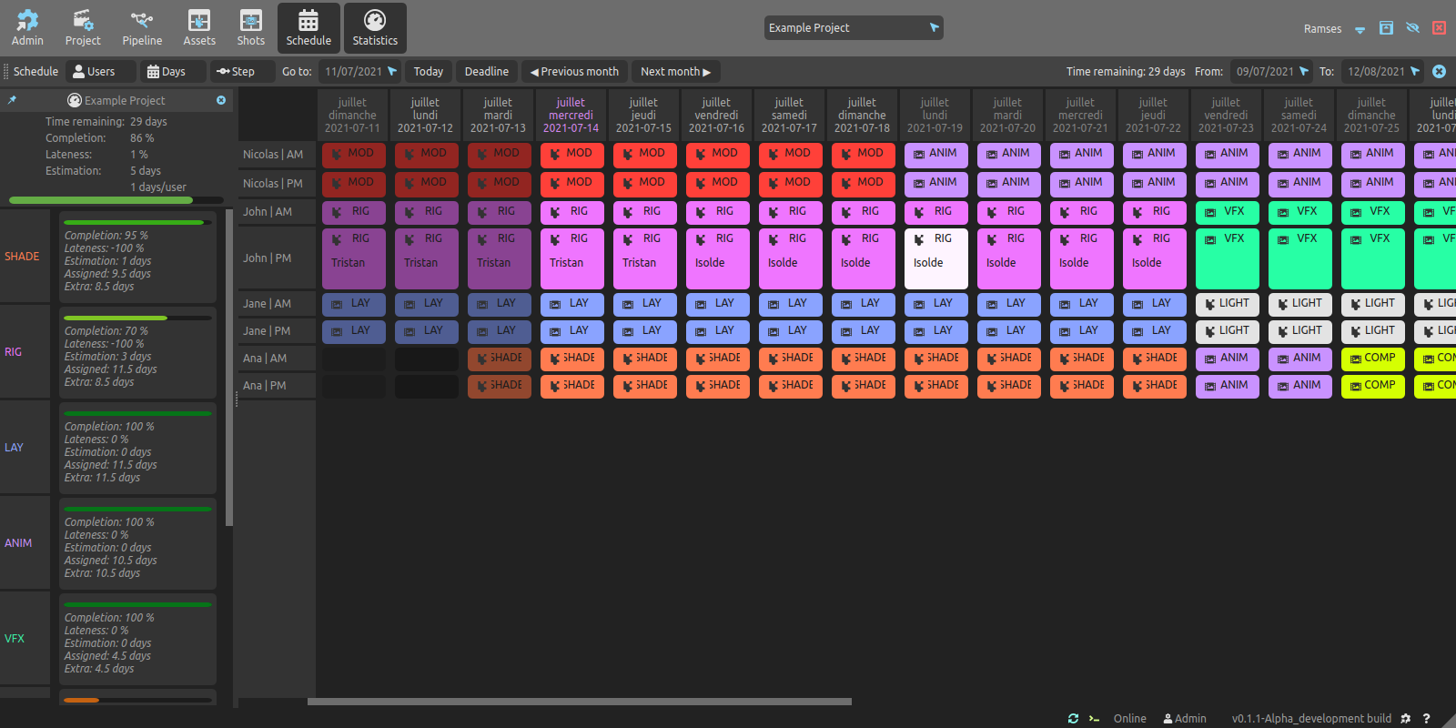Open the Assets page
The width and height of the screenshot is (1456, 728).
click(x=199, y=28)
